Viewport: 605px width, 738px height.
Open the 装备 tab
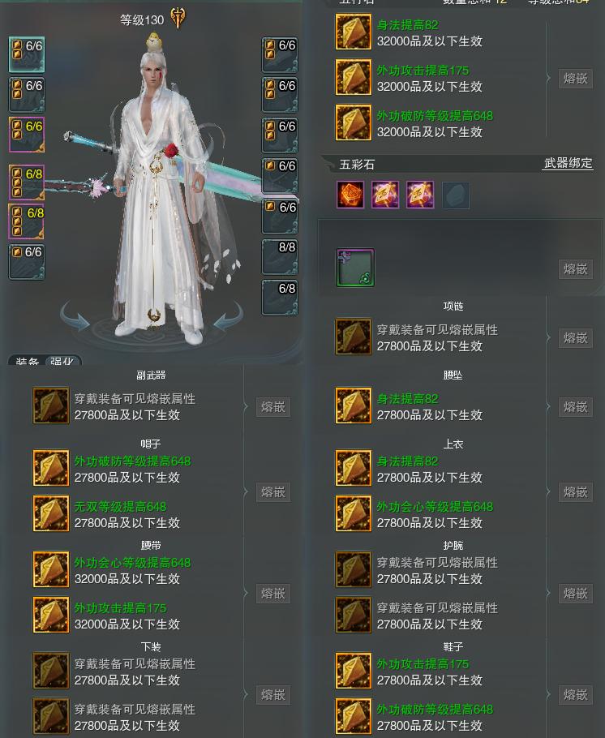point(27,361)
